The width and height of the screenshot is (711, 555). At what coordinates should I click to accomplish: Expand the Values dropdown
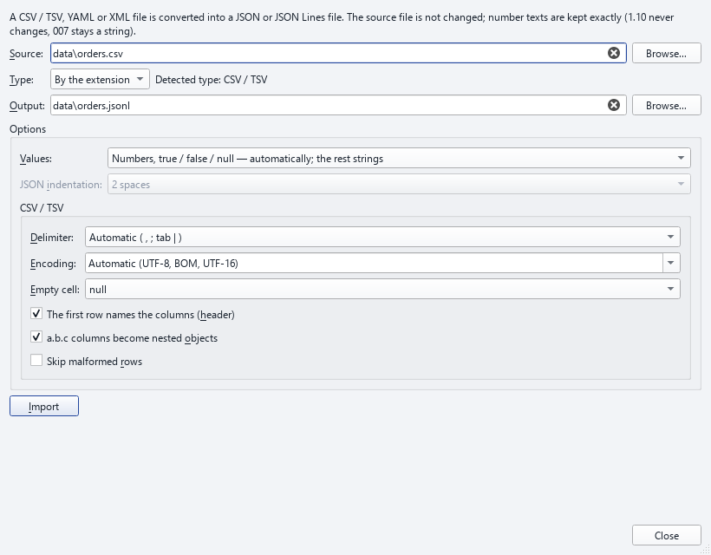pyautogui.click(x=399, y=158)
